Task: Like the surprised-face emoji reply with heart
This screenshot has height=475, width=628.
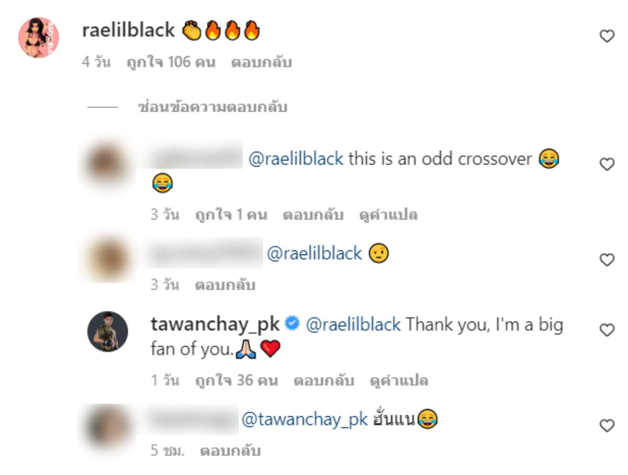Action: [607, 259]
